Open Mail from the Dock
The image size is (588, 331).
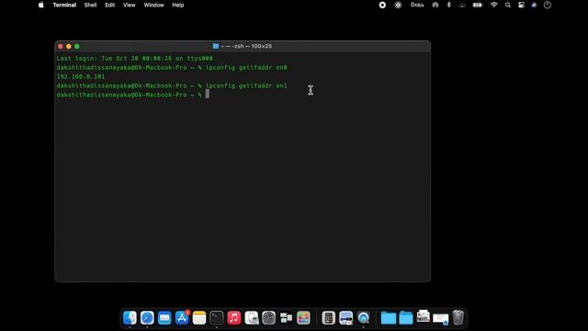(x=164, y=318)
